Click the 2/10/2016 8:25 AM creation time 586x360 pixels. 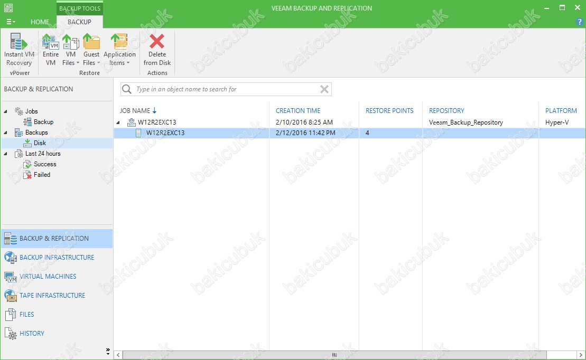click(x=304, y=122)
